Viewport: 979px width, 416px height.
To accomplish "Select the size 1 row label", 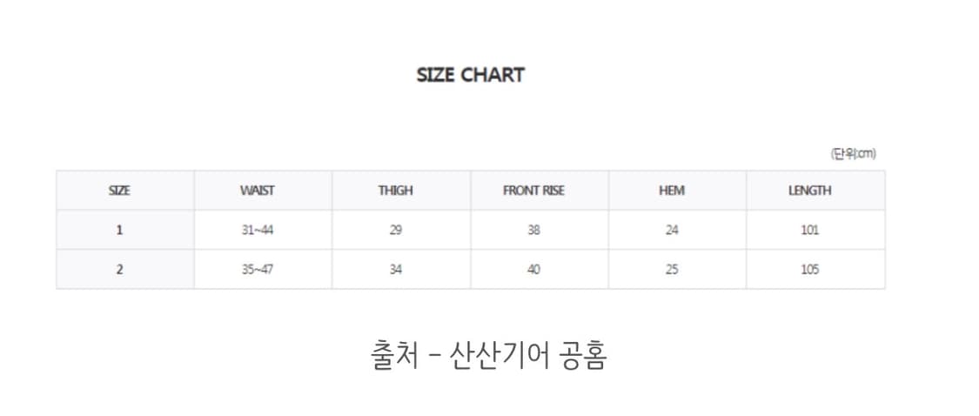I will pyautogui.click(x=119, y=231).
